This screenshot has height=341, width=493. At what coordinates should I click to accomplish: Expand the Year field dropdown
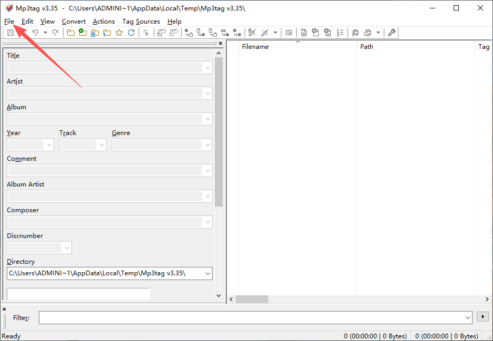coord(49,145)
